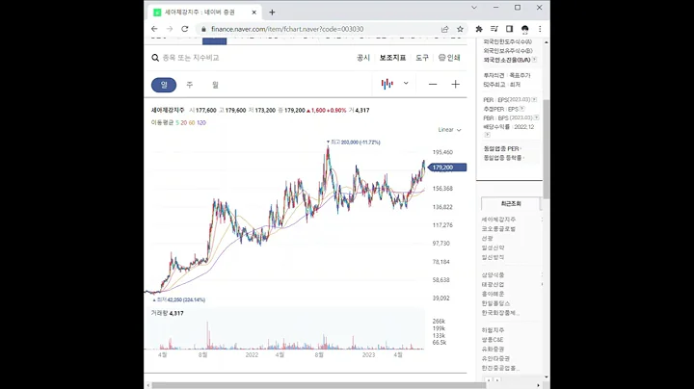Select the 일 (daily) period toggle
The image size is (694, 389).
164,85
